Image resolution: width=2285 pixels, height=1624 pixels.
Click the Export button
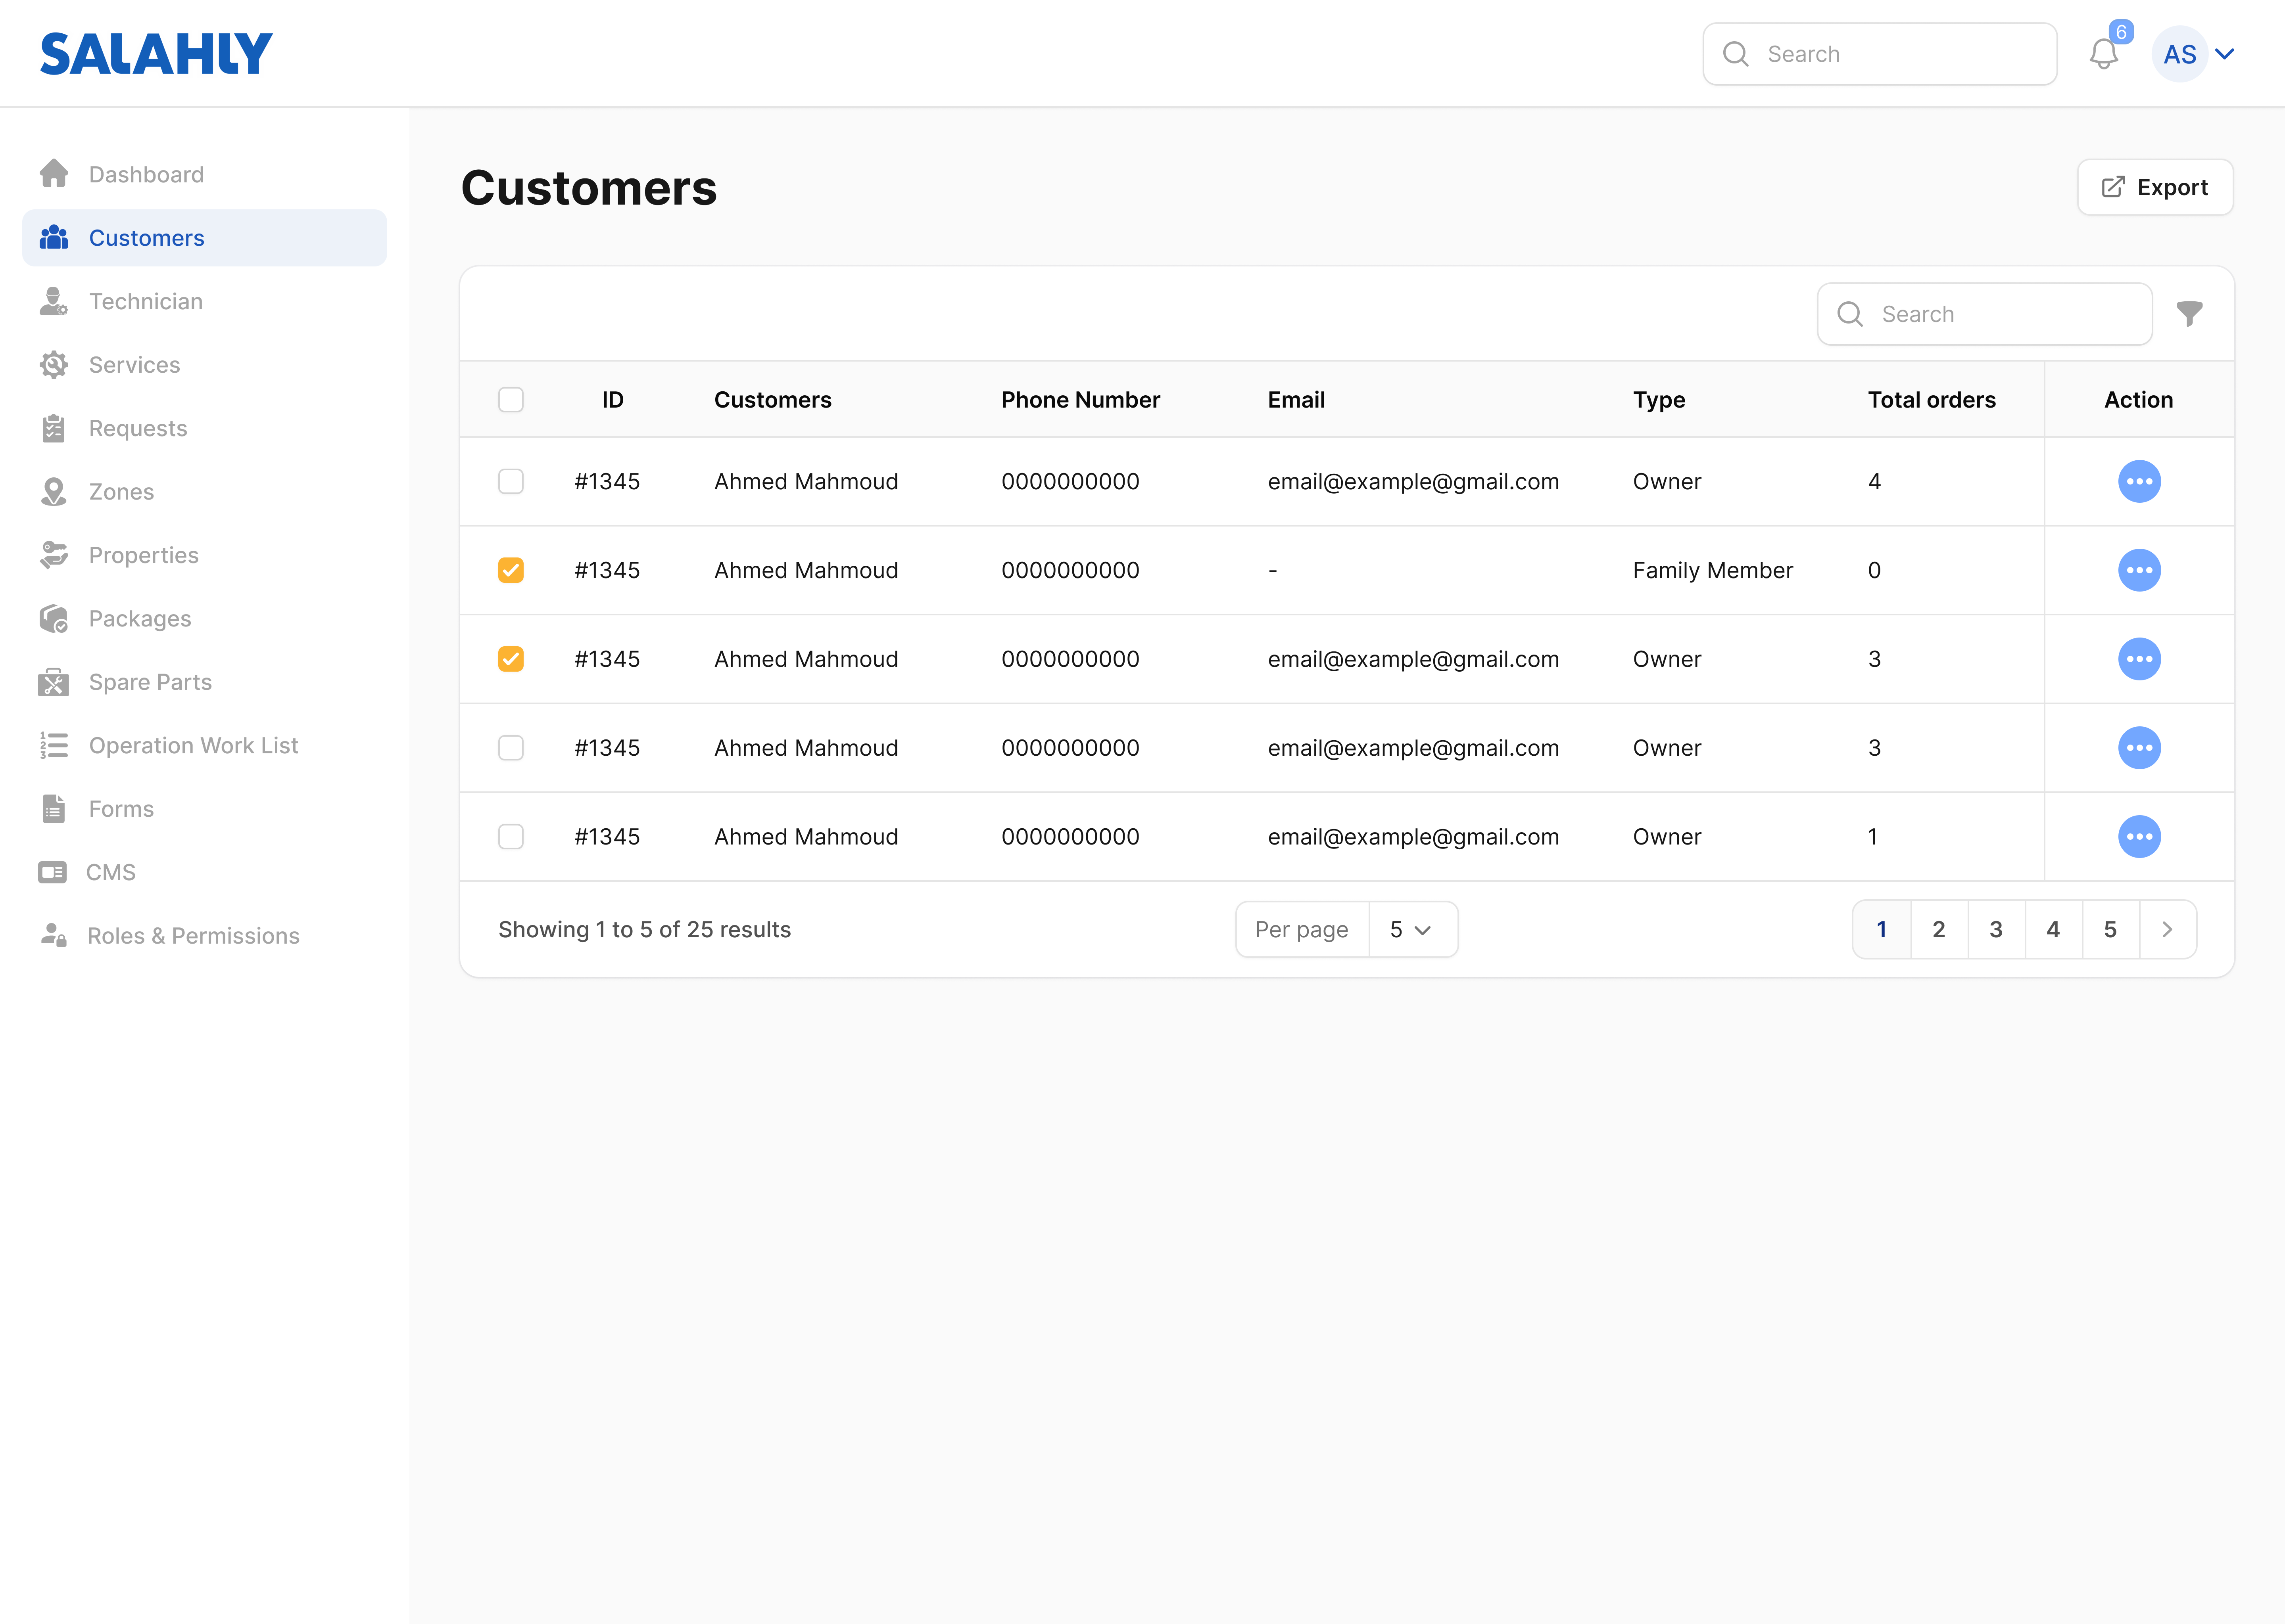tap(2155, 187)
